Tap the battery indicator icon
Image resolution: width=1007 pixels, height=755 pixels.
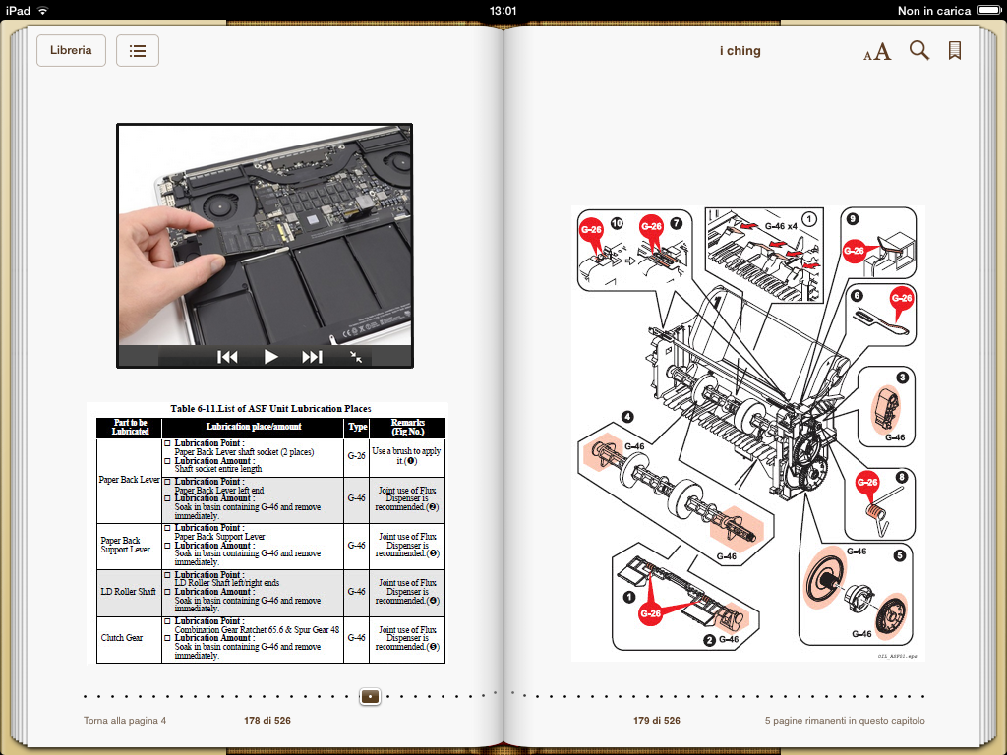986,11
